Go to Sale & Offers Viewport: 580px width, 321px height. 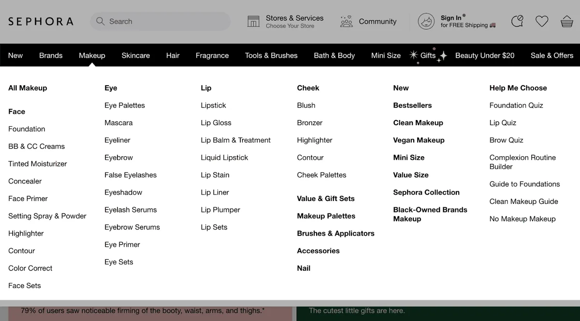click(x=552, y=55)
